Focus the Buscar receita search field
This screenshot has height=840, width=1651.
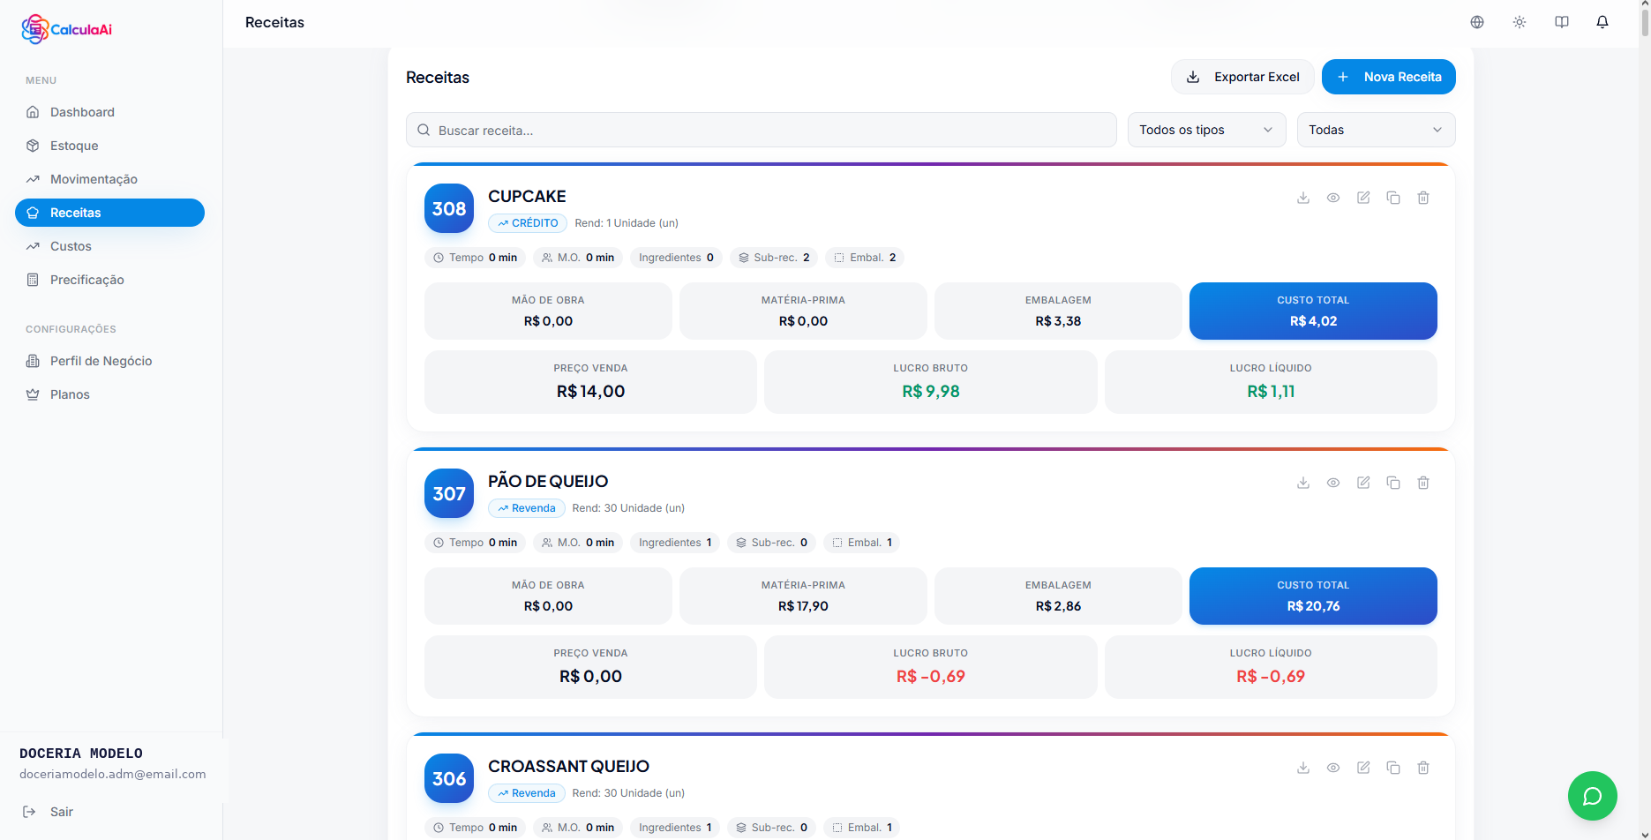[x=762, y=130]
